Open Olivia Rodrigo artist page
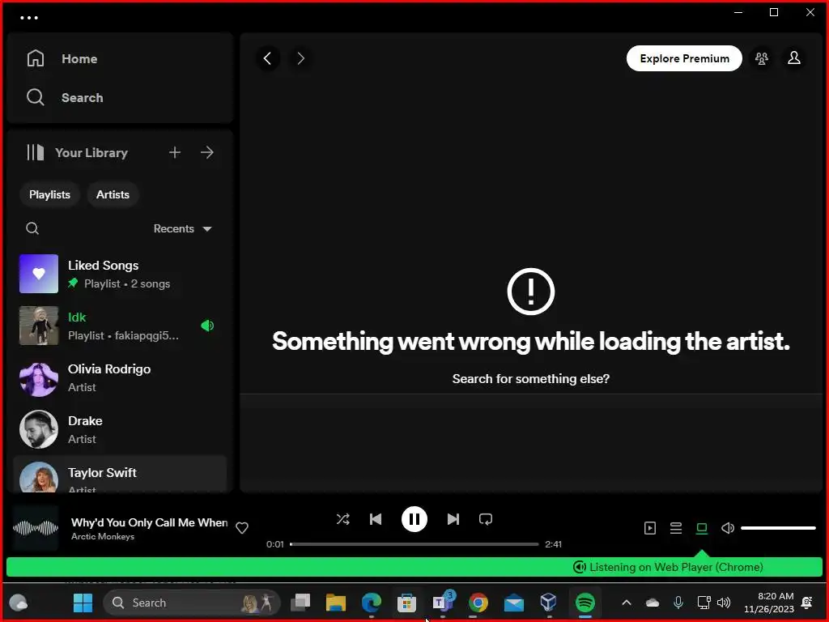Viewport: 829px width, 622px height. tap(121, 377)
